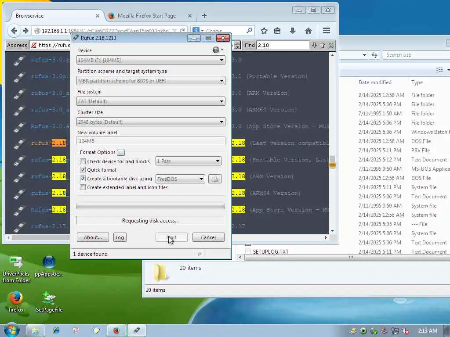The image size is (450, 337).
Task: Open the FreeDOS boot type dropdown
Action: (x=180, y=179)
